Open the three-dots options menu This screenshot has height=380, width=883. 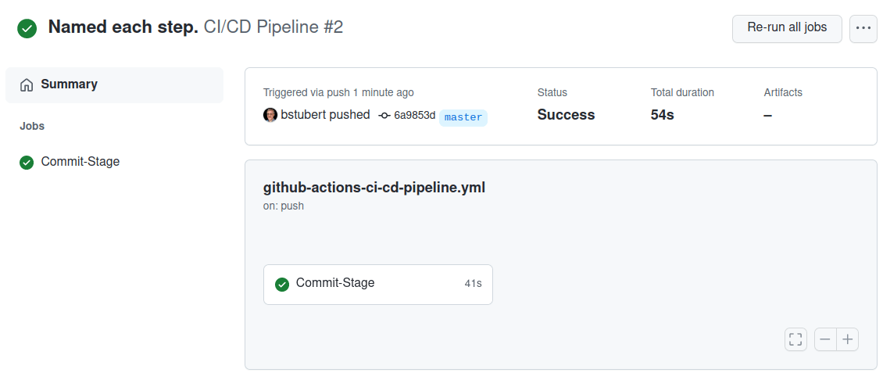(x=863, y=28)
